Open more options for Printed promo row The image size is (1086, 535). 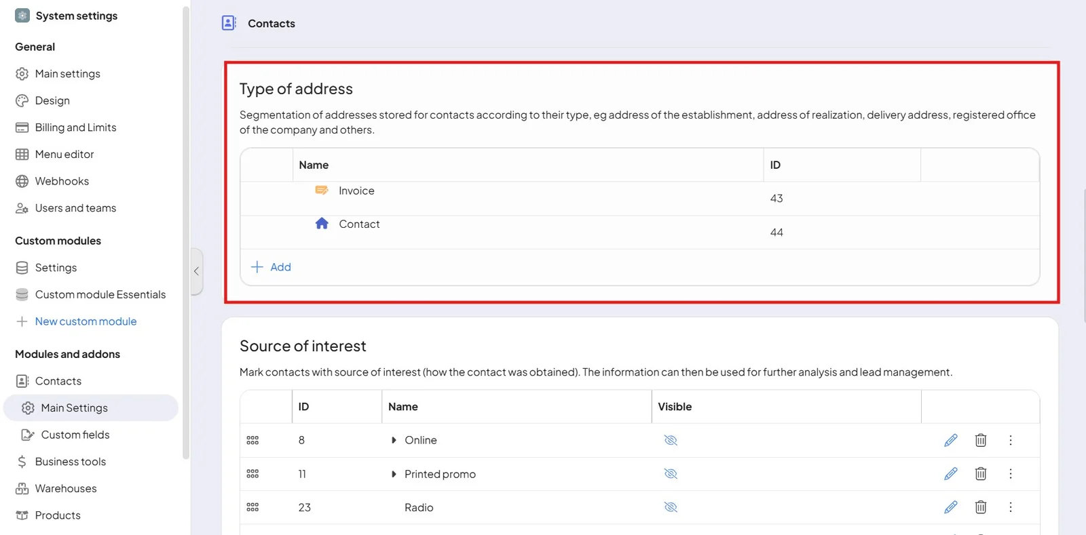coord(1011,474)
